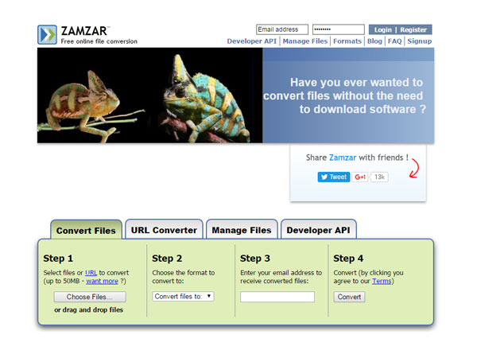Focus the password login field
This screenshot has width=477, height=358.
click(339, 29)
